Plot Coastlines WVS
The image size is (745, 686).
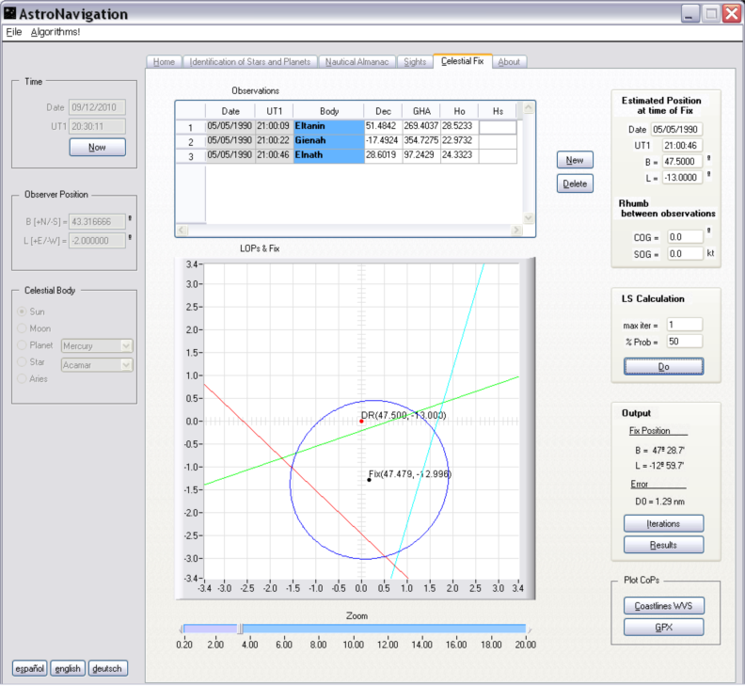coord(664,606)
